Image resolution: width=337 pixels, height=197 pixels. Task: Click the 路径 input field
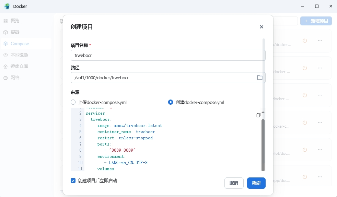pos(168,78)
